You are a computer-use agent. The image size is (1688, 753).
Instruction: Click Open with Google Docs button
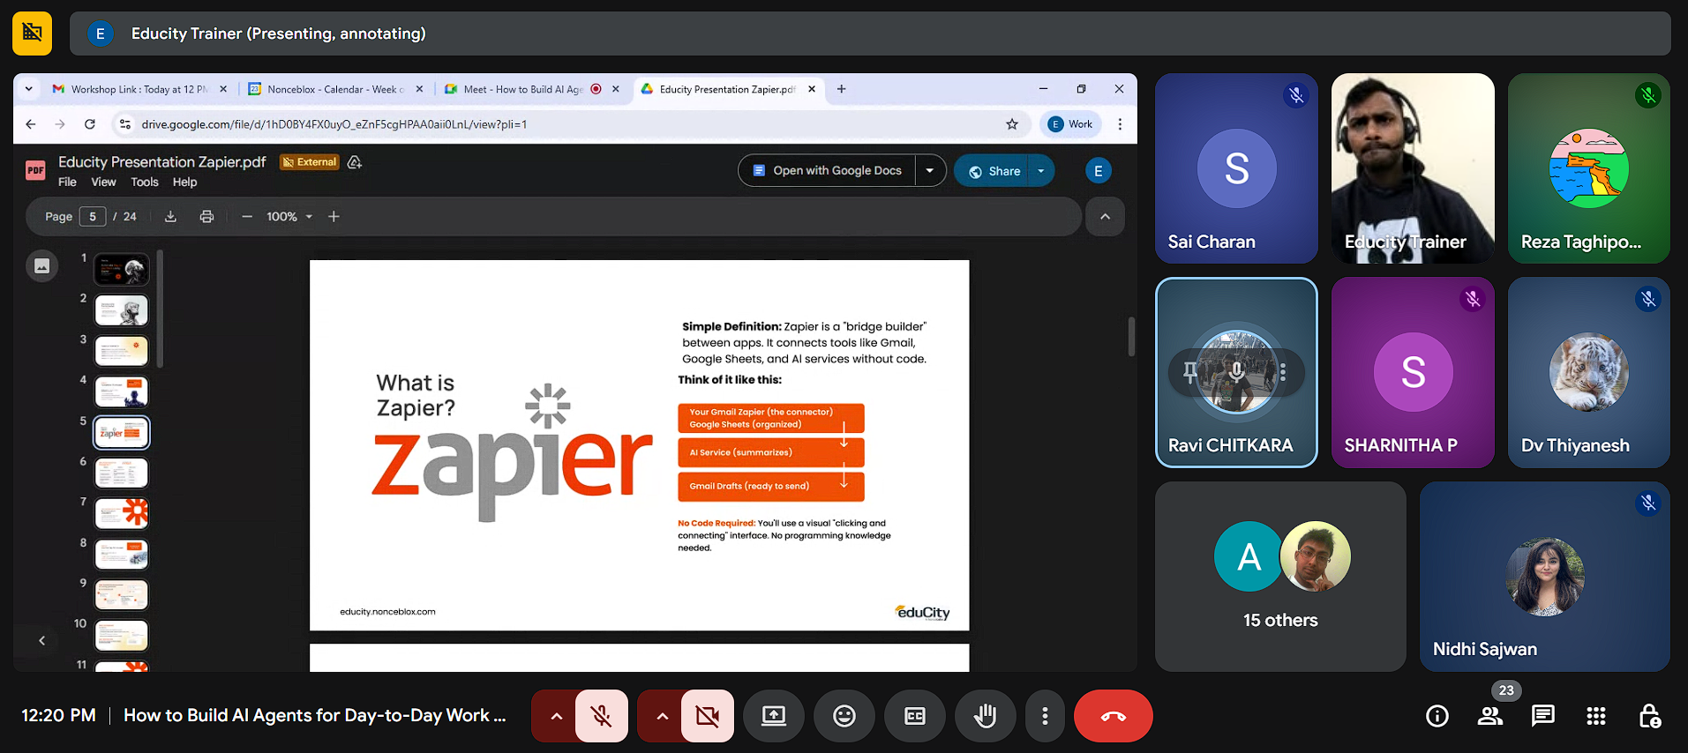pyautogui.click(x=828, y=171)
